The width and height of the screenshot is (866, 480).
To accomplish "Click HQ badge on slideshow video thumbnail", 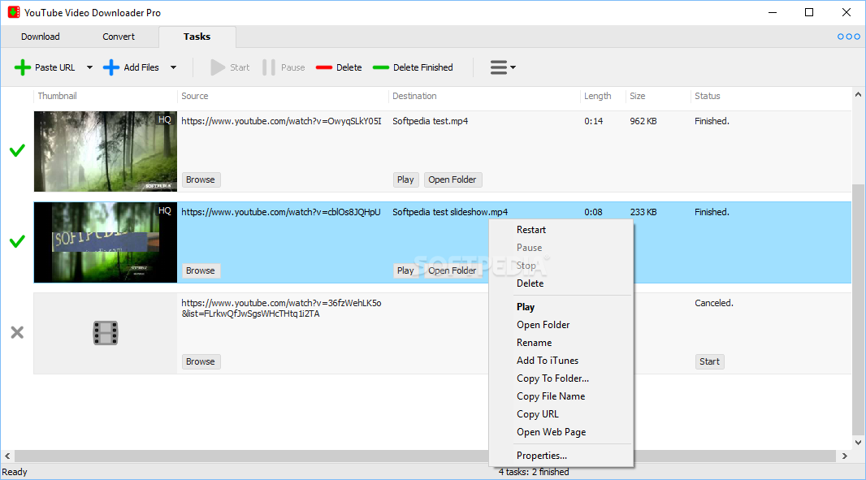I will coord(165,210).
